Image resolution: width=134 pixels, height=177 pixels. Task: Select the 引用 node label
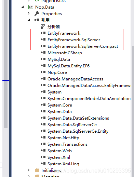(45, 20)
